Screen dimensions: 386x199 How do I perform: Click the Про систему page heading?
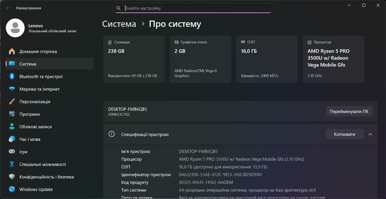tap(175, 24)
